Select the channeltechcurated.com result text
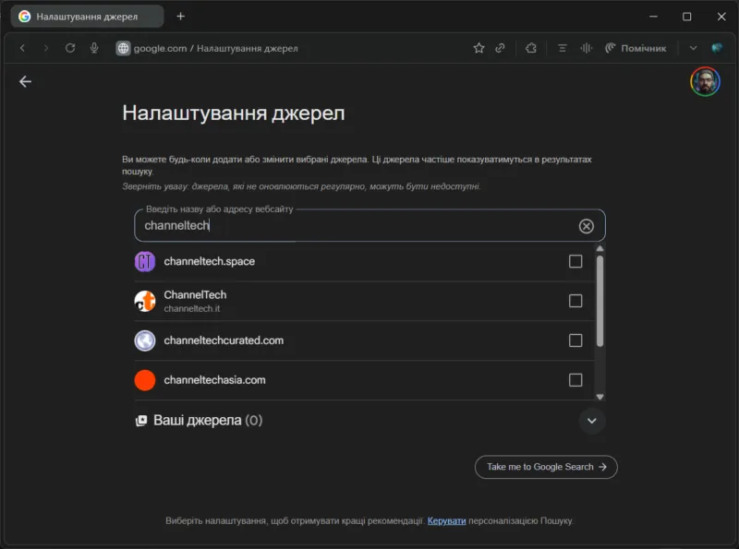The width and height of the screenshot is (739, 549). 224,340
